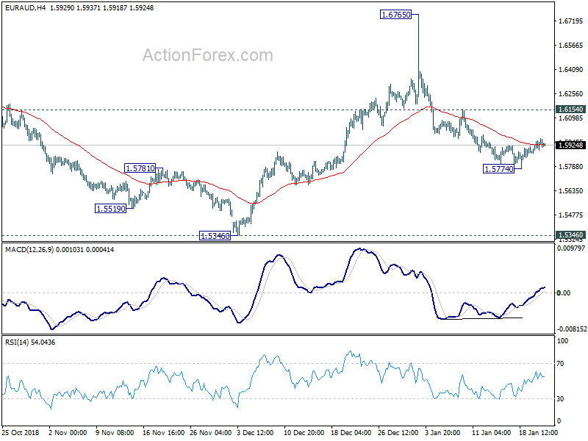Image resolution: width=588 pixels, height=441 pixels.
Task: Click the 1.53460 level tag on price axis
Action: (x=570, y=235)
